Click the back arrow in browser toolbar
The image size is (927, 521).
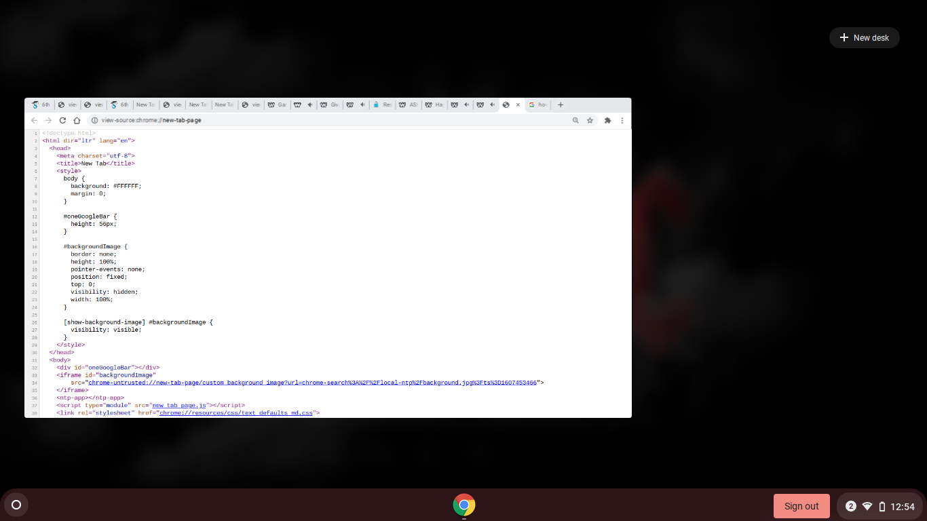(35, 120)
